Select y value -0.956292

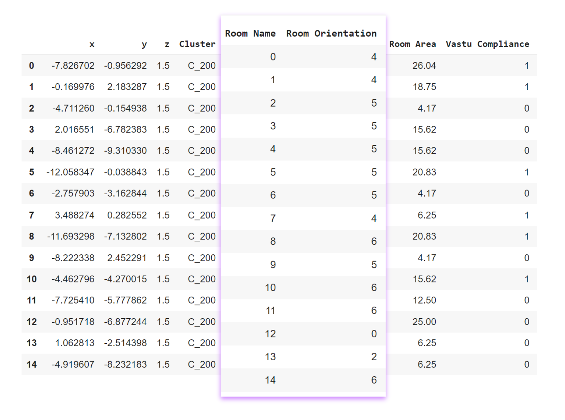coord(125,66)
